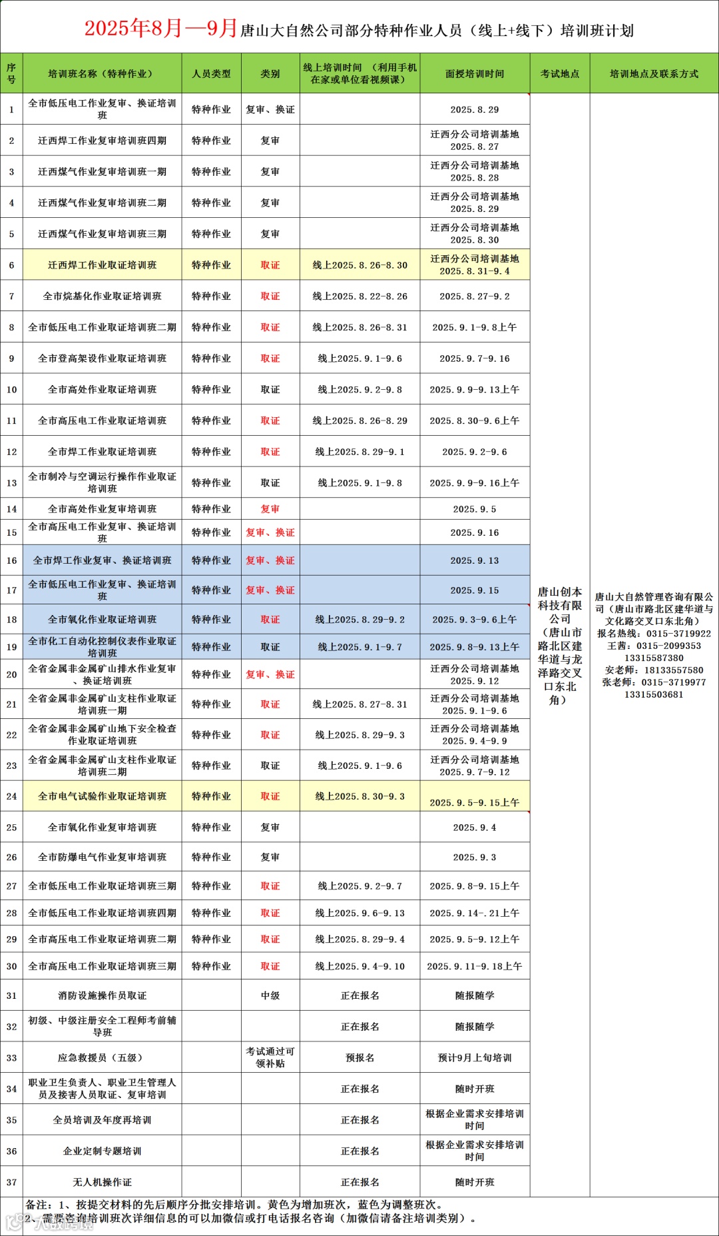Click the '面授培训时间' column header

(475, 73)
